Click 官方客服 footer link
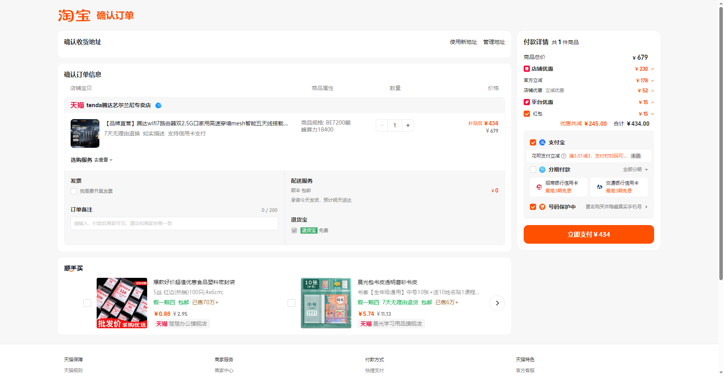724x376 pixels. [x=525, y=370]
